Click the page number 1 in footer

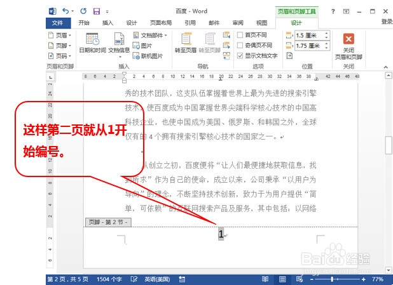221,234
